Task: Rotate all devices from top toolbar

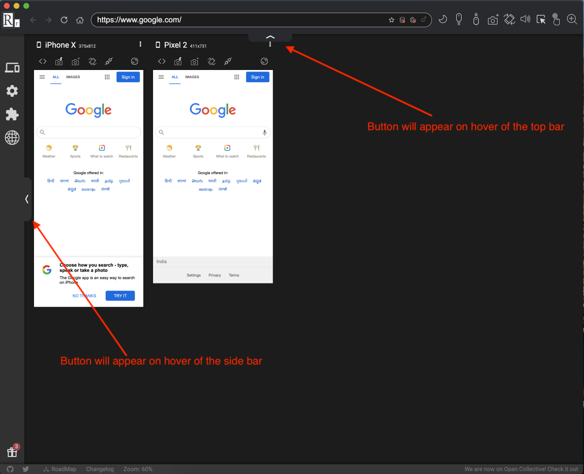Action: tap(509, 19)
